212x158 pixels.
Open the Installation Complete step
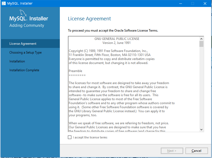pos(24,70)
